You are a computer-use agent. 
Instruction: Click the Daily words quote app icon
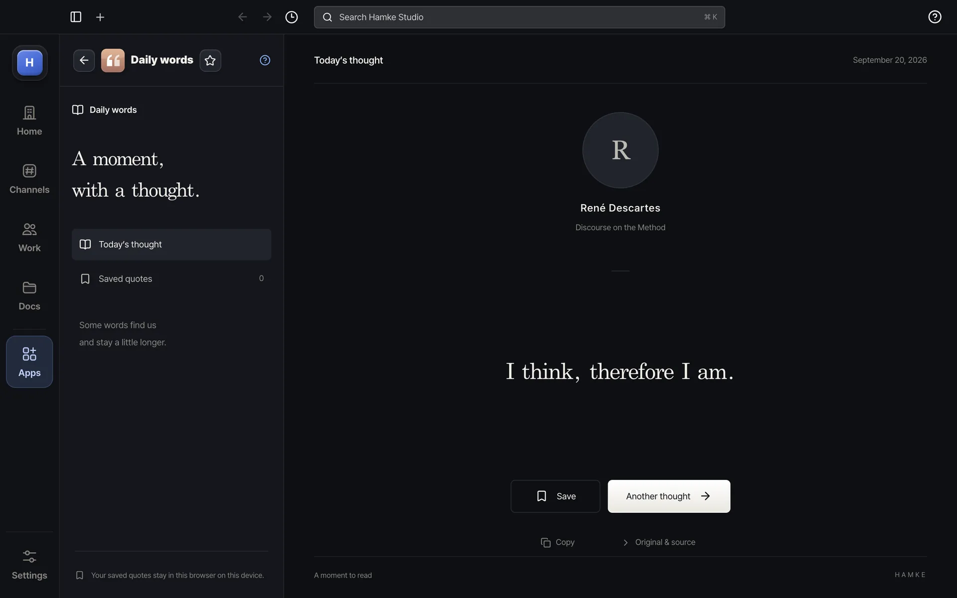point(113,60)
